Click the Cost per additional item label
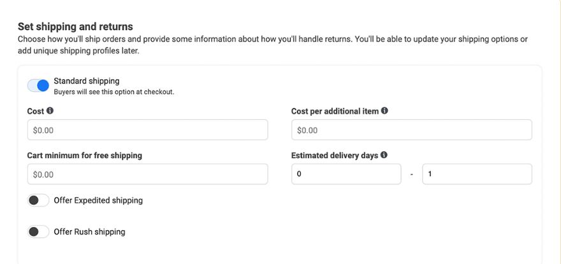This screenshot has width=561, height=264. [335, 111]
